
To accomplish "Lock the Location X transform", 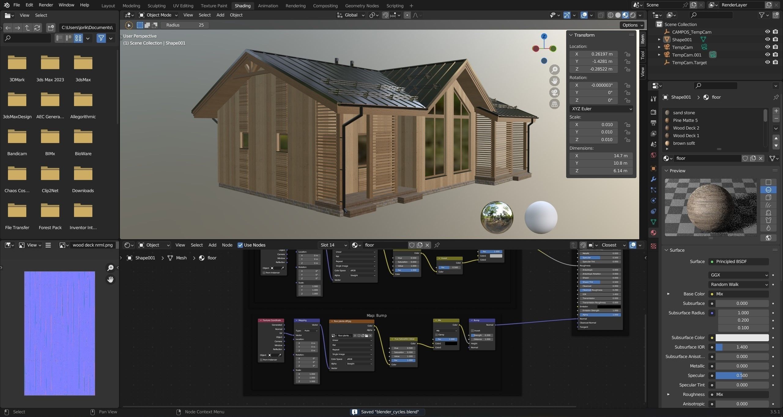I will 627,54.
